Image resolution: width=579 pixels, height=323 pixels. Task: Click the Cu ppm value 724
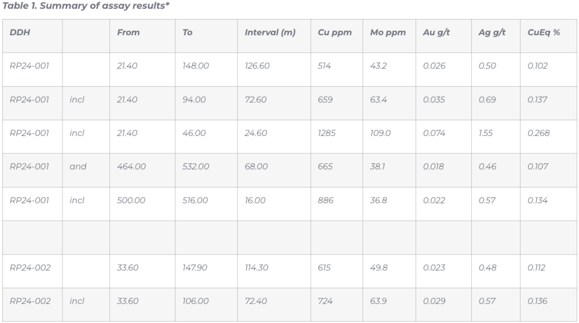tap(325, 301)
